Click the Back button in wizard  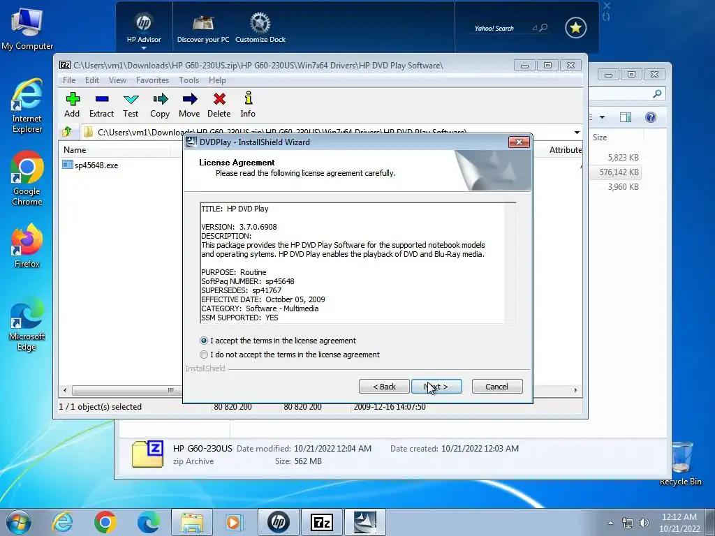tap(384, 387)
